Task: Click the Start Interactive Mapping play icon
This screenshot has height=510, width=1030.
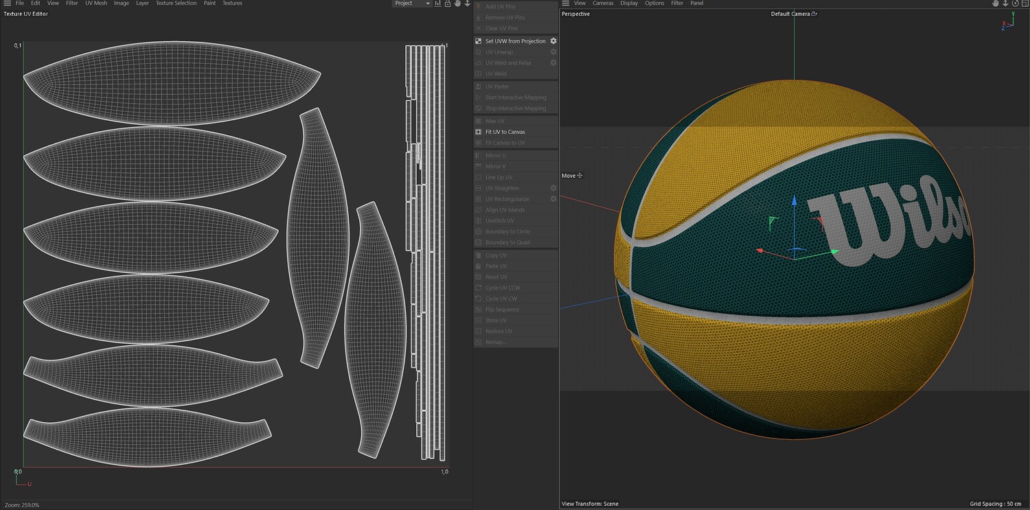Action: pos(479,97)
